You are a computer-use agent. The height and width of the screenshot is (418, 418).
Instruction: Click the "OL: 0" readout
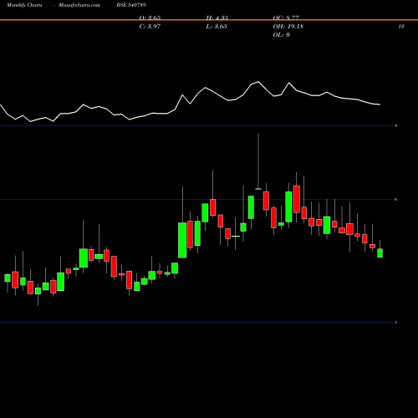click(x=282, y=35)
